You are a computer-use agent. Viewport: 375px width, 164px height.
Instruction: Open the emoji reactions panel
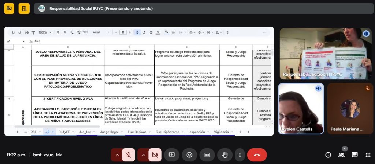pyautogui.click(x=189, y=155)
